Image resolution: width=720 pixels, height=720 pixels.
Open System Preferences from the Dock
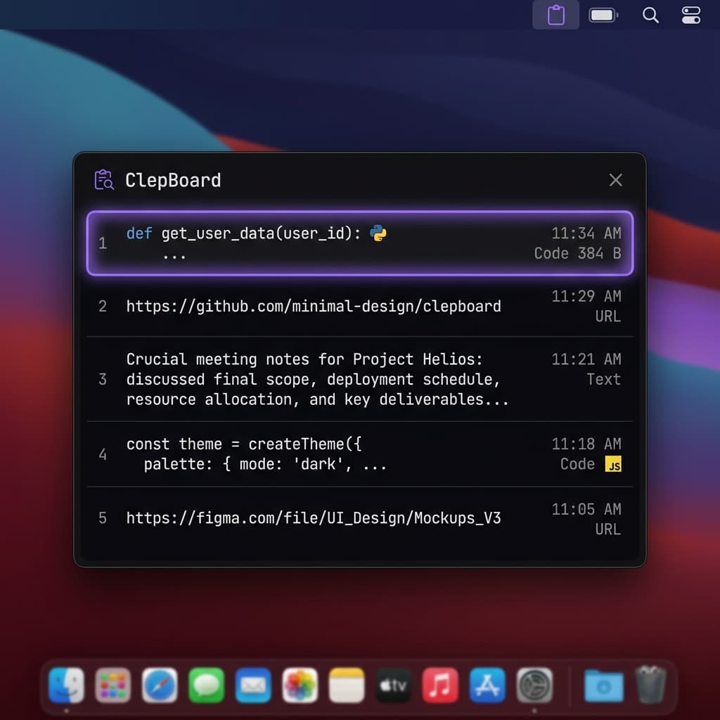tap(534, 686)
